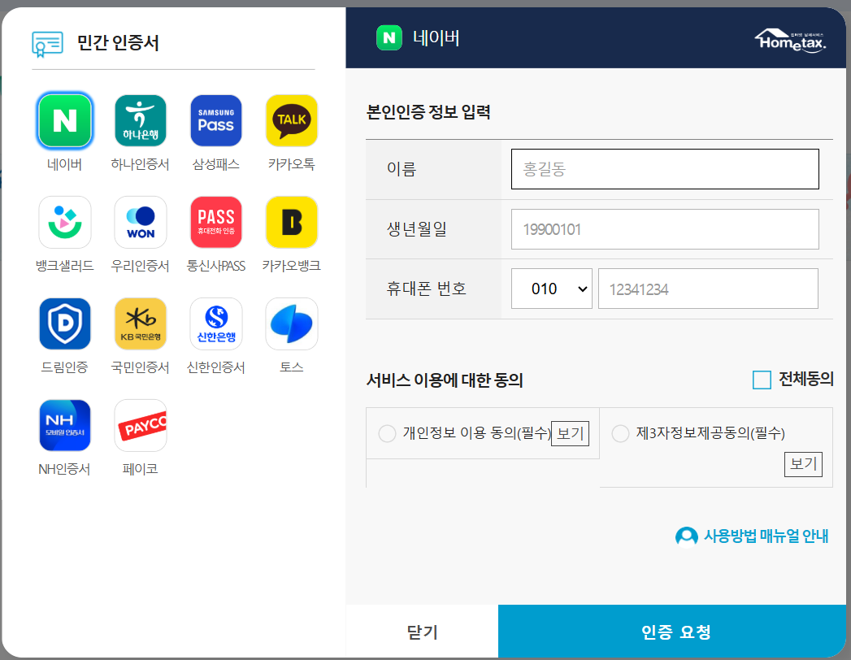Click the 이름 input field
Screen dimensions: 851x660
click(665, 169)
